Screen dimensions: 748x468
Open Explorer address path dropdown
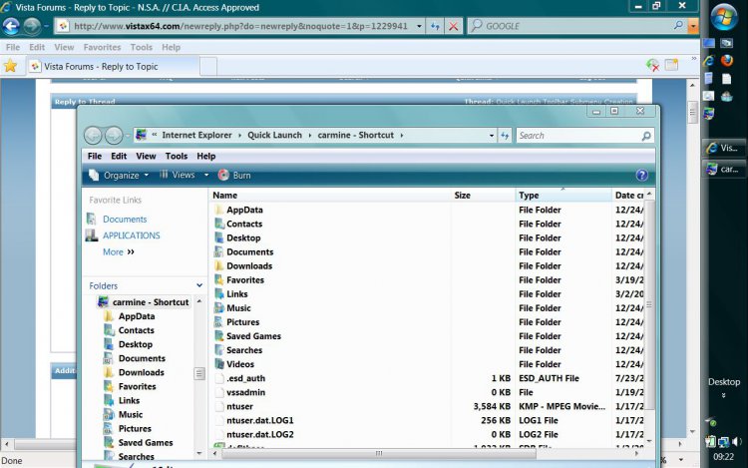tap(492, 136)
